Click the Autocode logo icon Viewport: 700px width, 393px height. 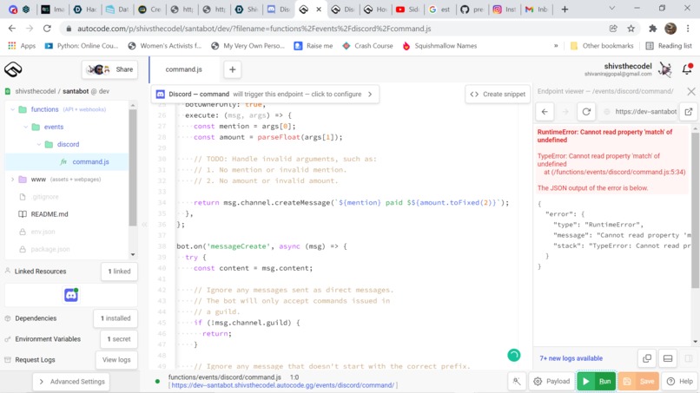tap(13, 69)
